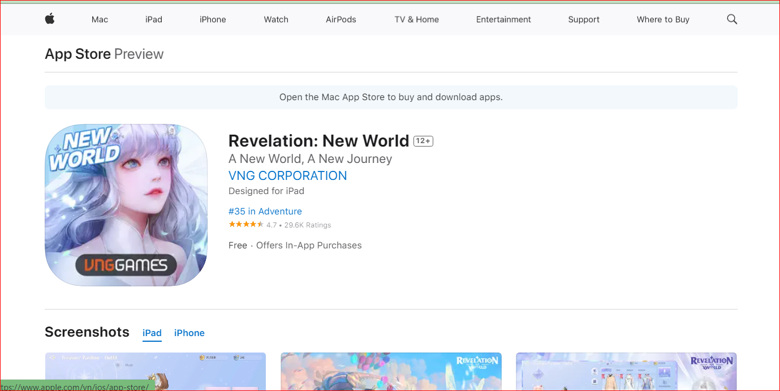This screenshot has height=391, width=780.
Task: Open the Mac menu item
Action: pyautogui.click(x=100, y=19)
